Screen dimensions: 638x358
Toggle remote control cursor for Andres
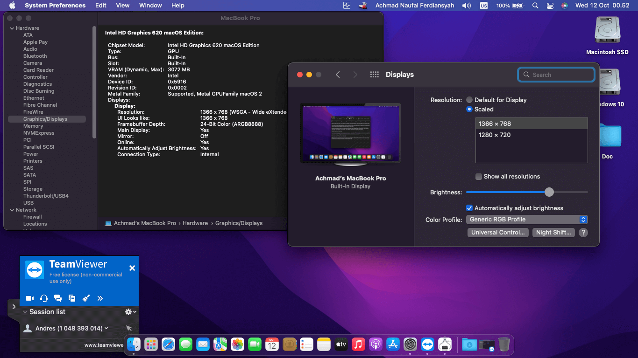(129, 328)
